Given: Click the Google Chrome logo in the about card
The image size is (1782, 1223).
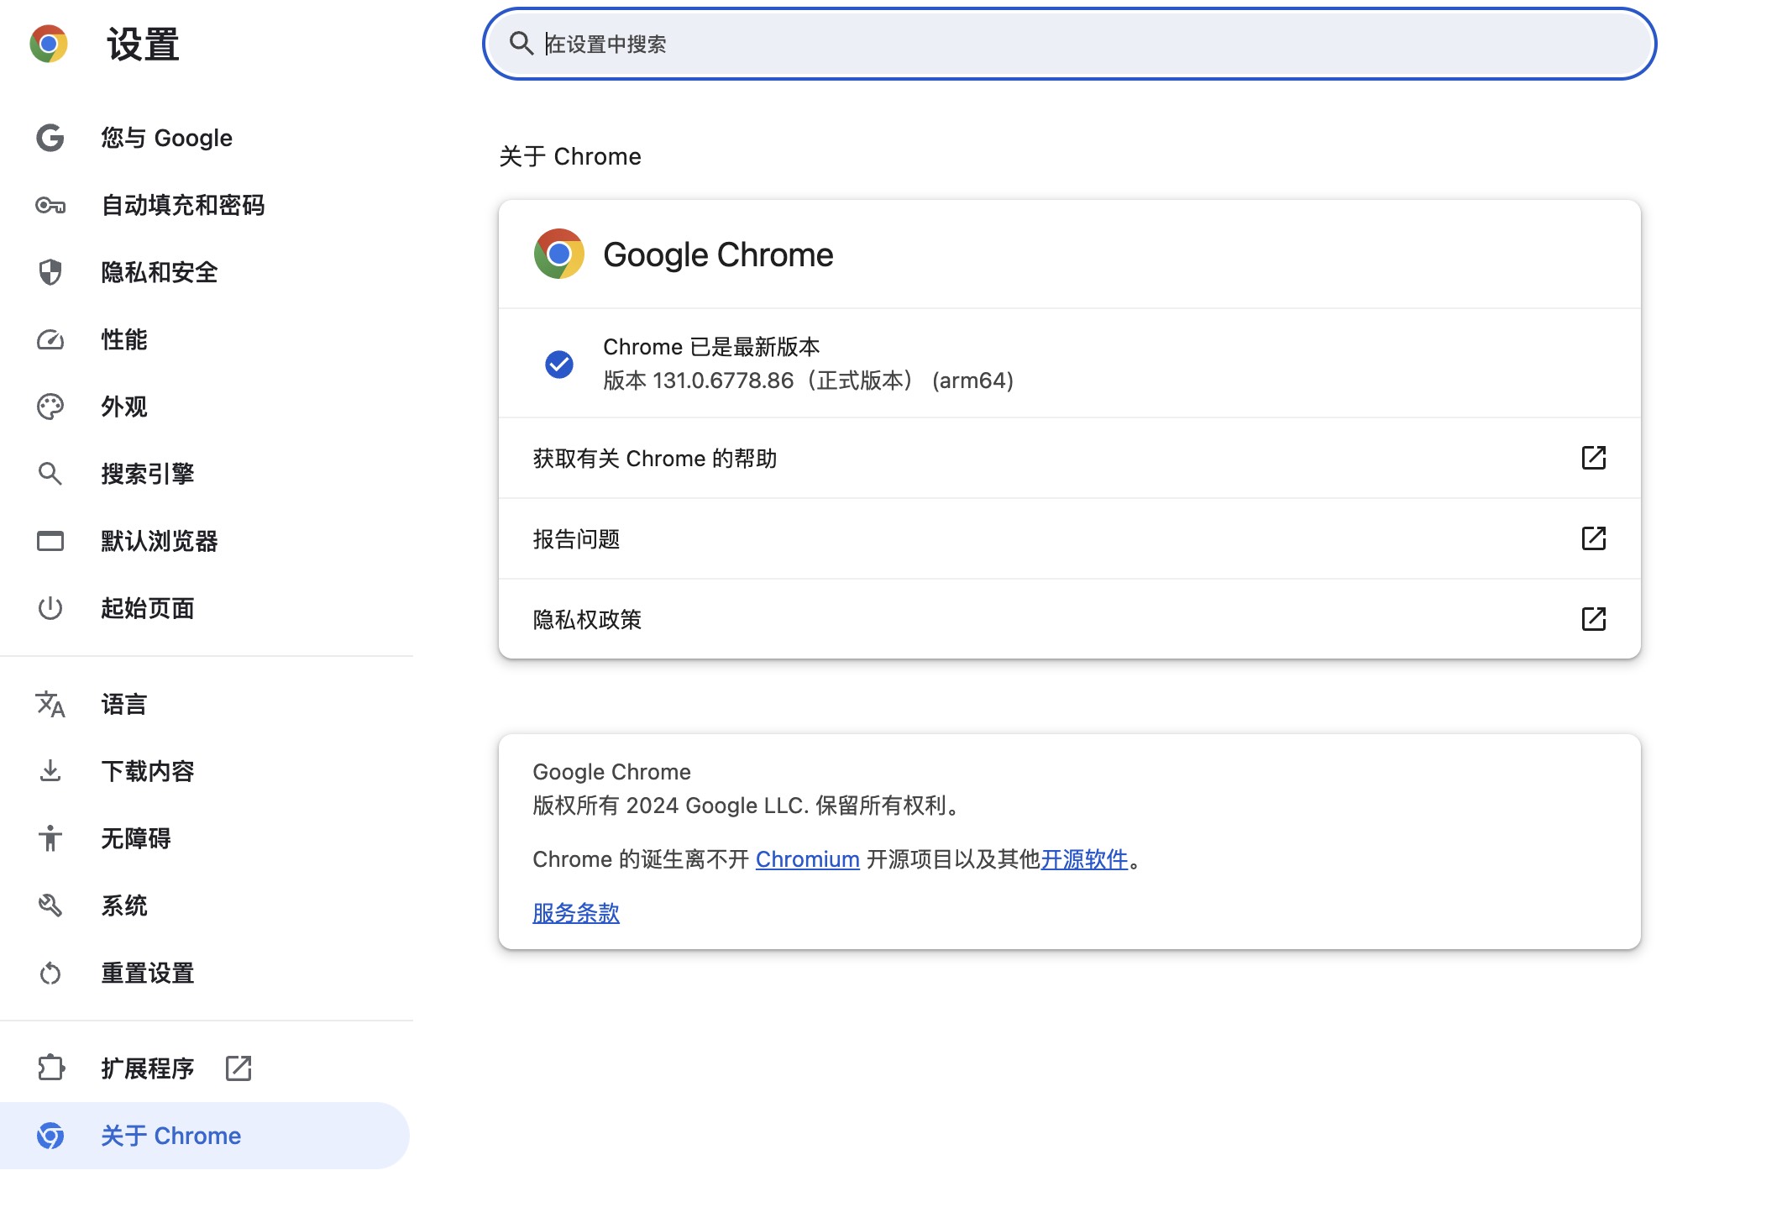Looking at the screenshot, I should click(x=559, y=254).
